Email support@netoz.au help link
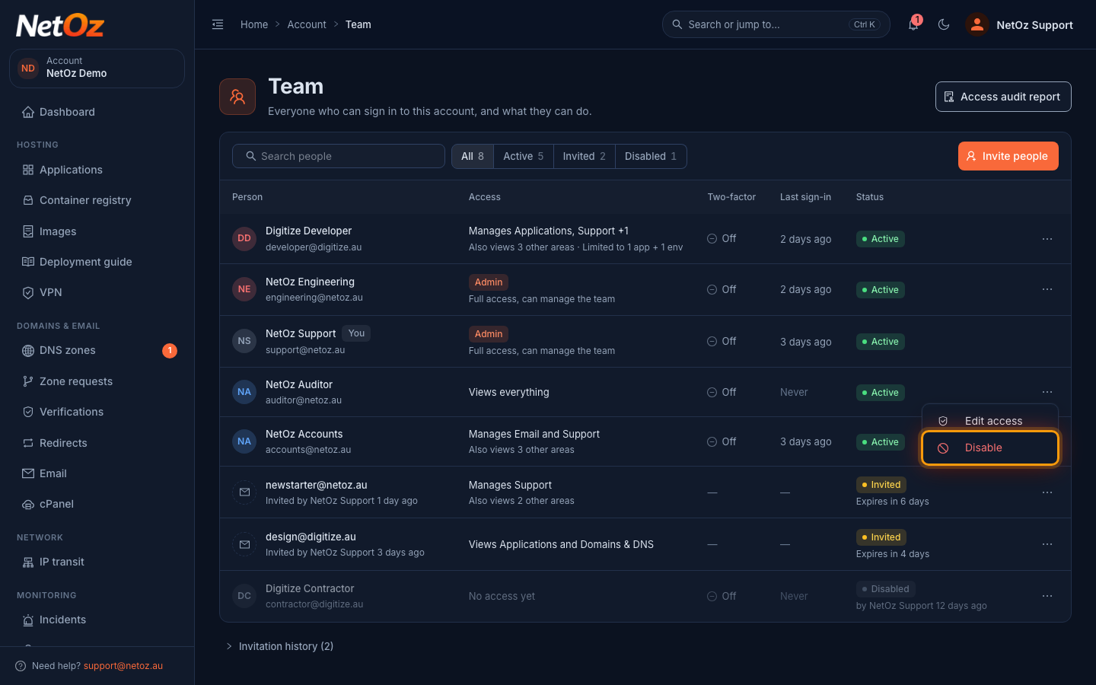Viewport: 1096px width, 685px height. pos(123,666)
